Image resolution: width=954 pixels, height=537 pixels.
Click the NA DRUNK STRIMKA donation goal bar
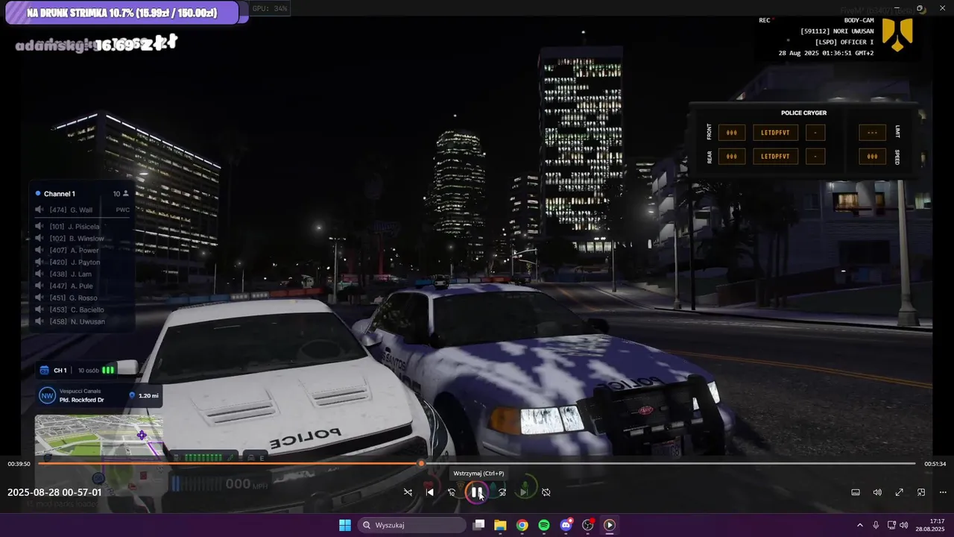pos(122,13)
